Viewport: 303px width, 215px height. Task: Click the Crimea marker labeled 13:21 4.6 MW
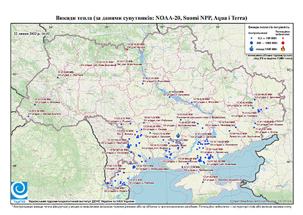(203, 182)
